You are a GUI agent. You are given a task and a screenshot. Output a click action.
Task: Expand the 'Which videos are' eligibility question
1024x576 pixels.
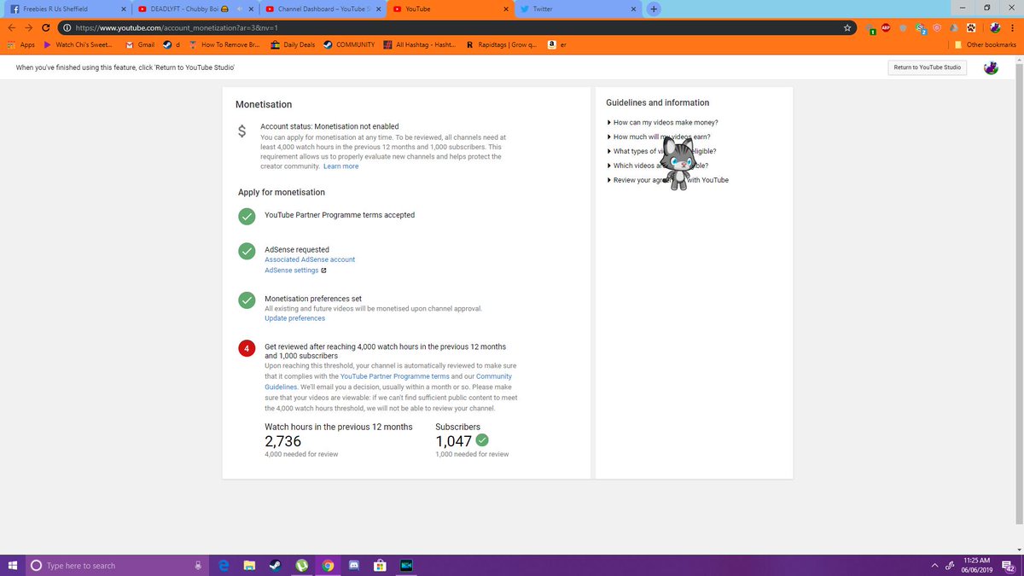pyautogui.click(x=657, y=166)
